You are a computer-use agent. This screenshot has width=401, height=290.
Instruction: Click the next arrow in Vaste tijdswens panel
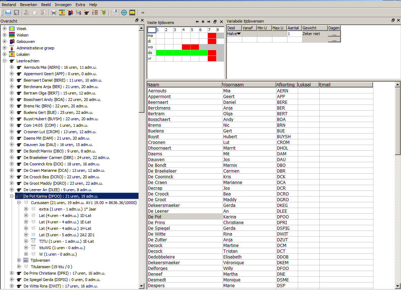pyautogui.click(x=209, y=22)
